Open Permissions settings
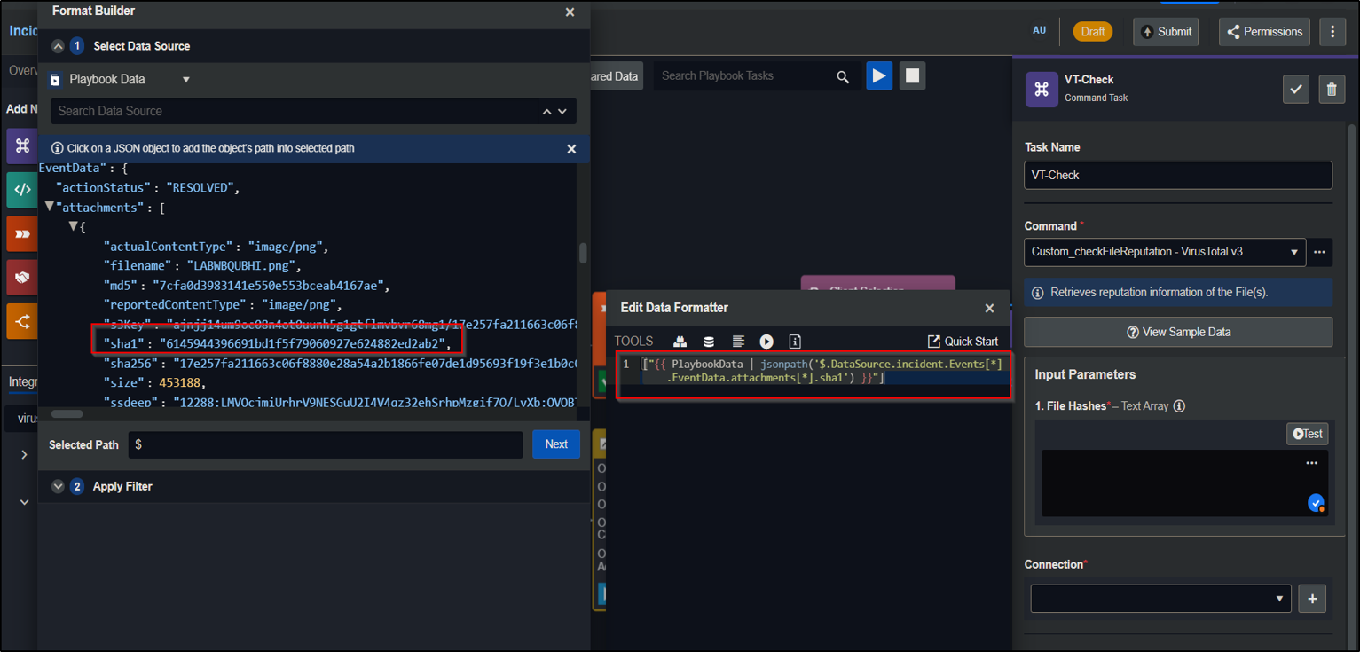The height and width of the screenshot is (652, 1360). 1264,32
